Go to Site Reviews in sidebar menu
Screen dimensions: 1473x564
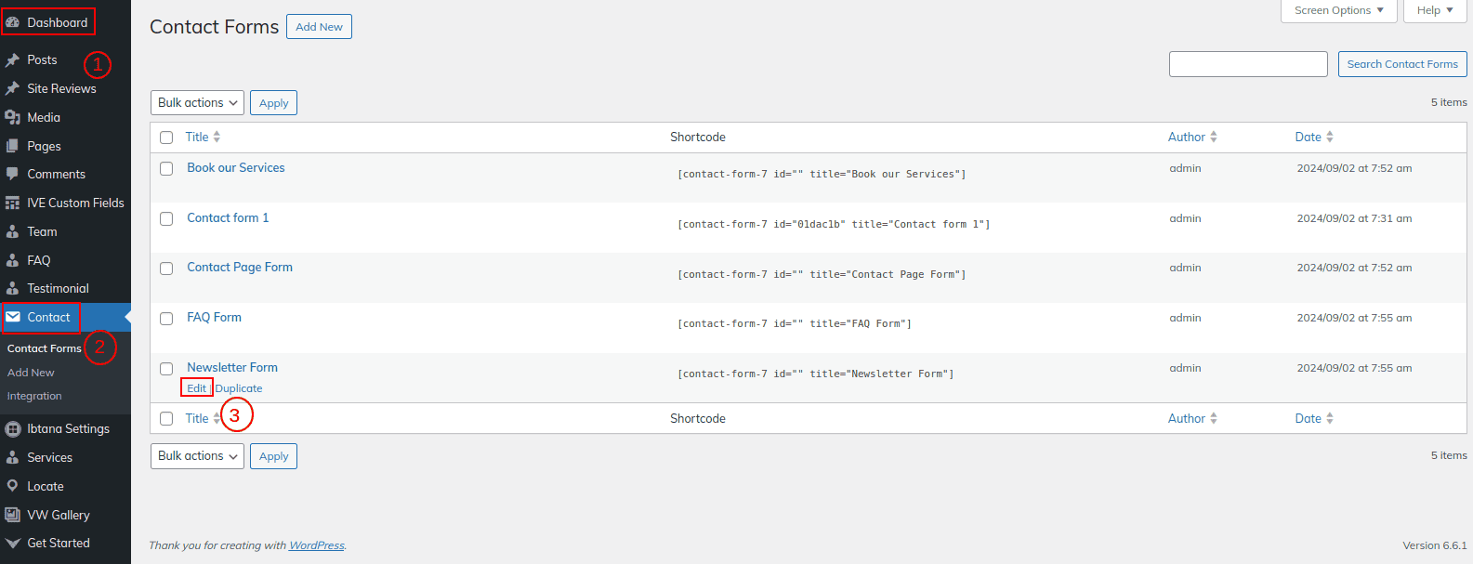pyautogui.click(x=61, y=88)
